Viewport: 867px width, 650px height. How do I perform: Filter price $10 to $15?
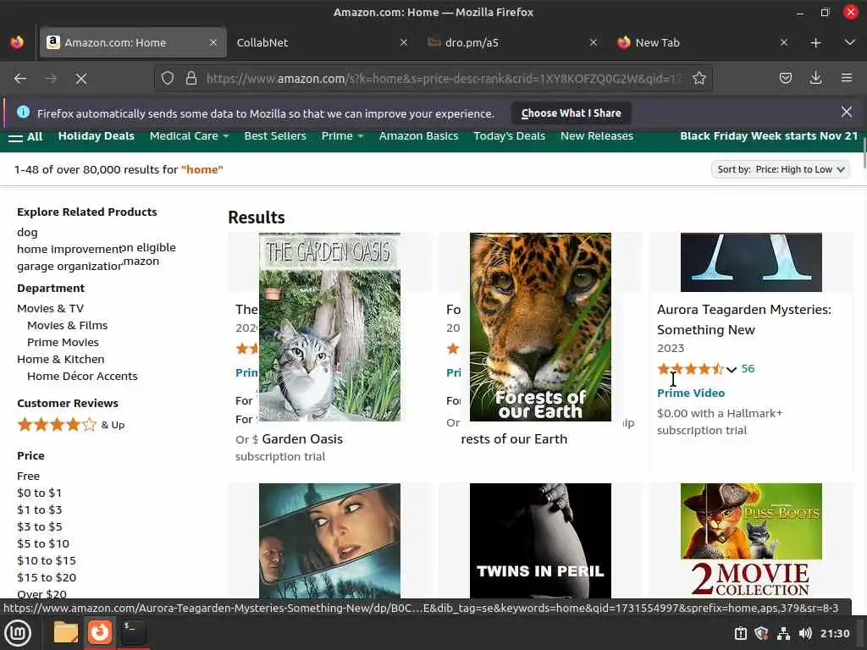(x=47, y=560)
